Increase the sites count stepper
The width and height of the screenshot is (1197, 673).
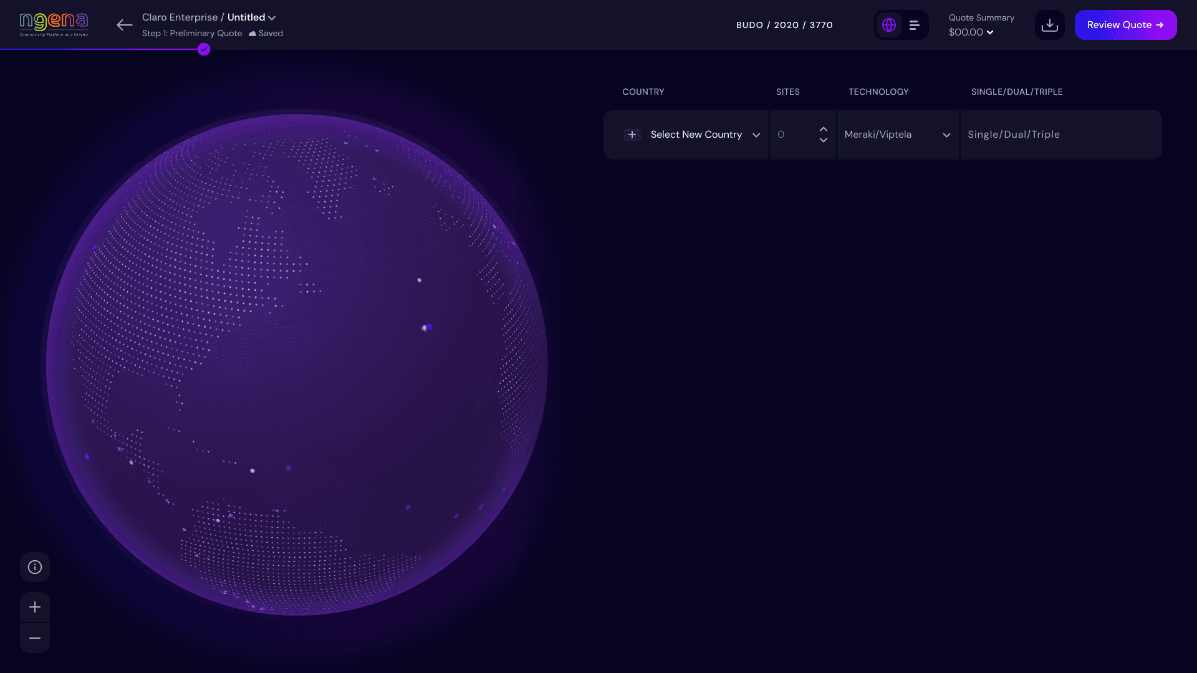pos(824,129)
